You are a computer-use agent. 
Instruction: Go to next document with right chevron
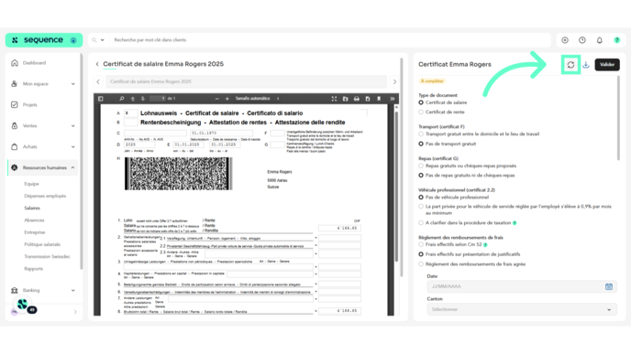394,81
